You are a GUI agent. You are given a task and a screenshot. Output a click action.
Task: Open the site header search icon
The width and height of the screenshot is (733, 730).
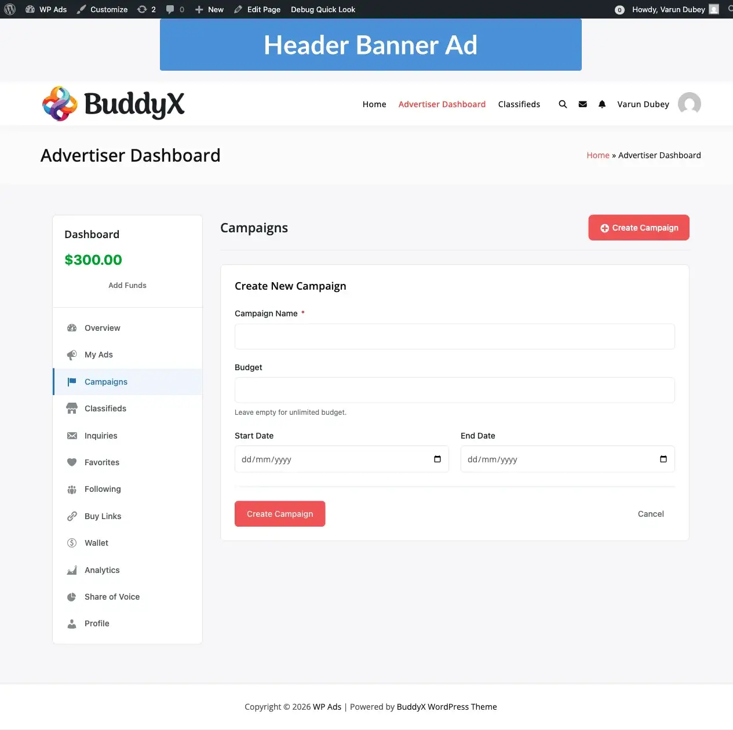click(x=563, y=104)
